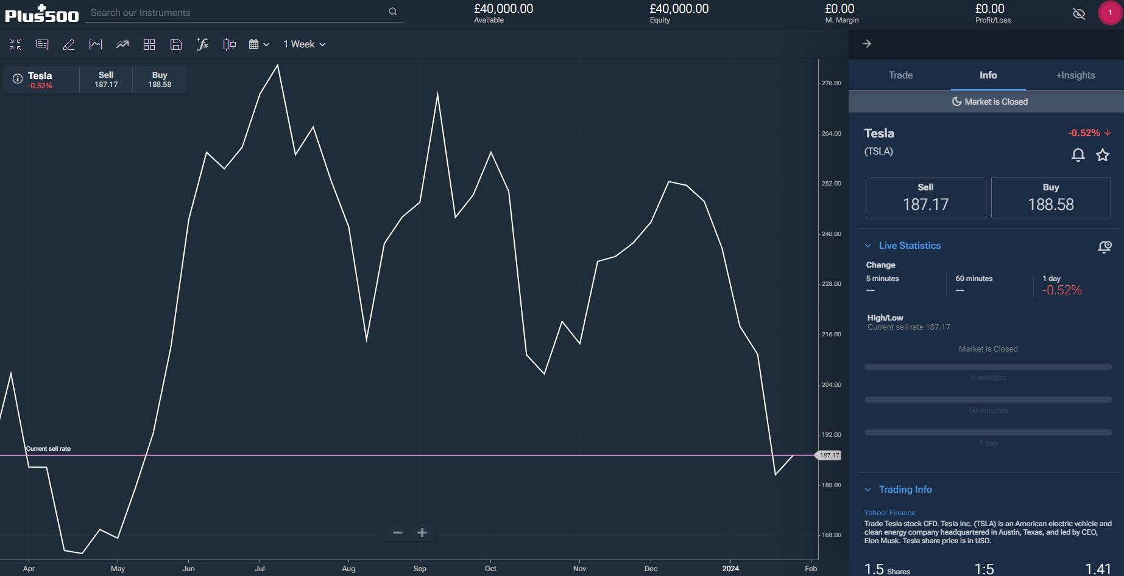1124x576 pixels.
Task: Open the chart indicators tool
Action: click(x=96, y=44)
